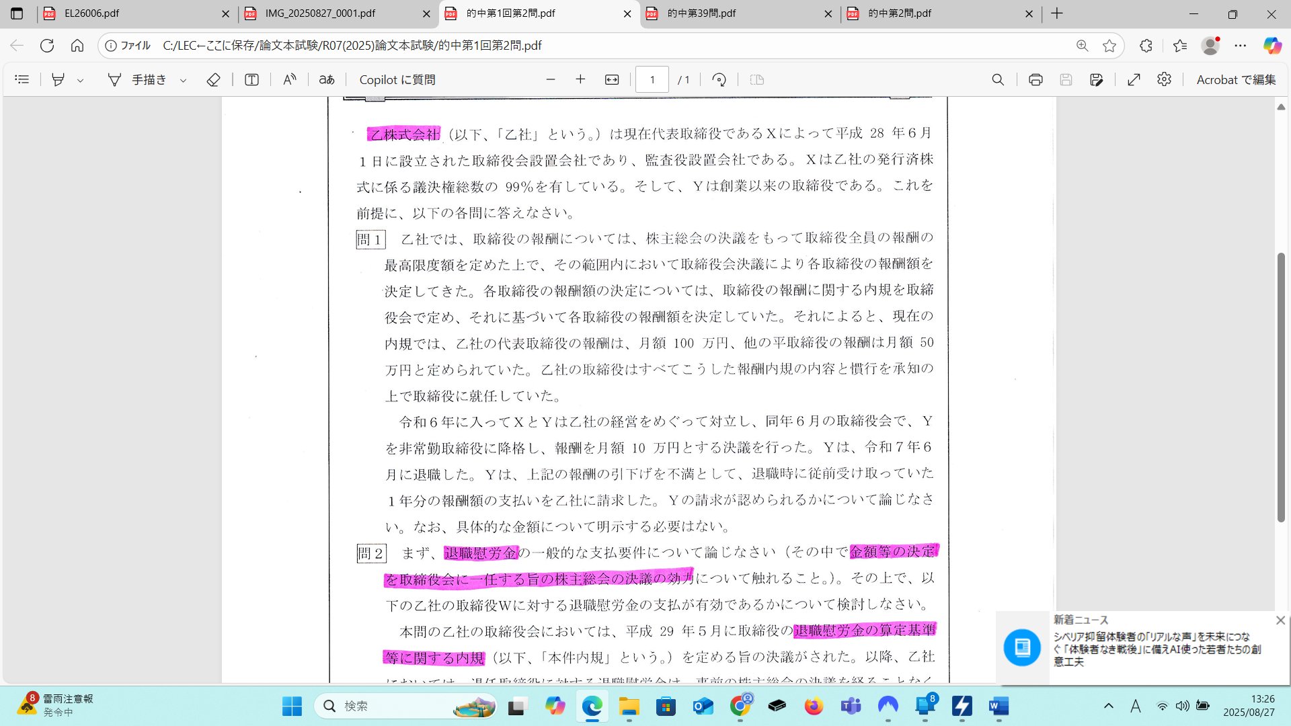Toggle the highlight tool
1291x726 pixels.
[58, 79]
